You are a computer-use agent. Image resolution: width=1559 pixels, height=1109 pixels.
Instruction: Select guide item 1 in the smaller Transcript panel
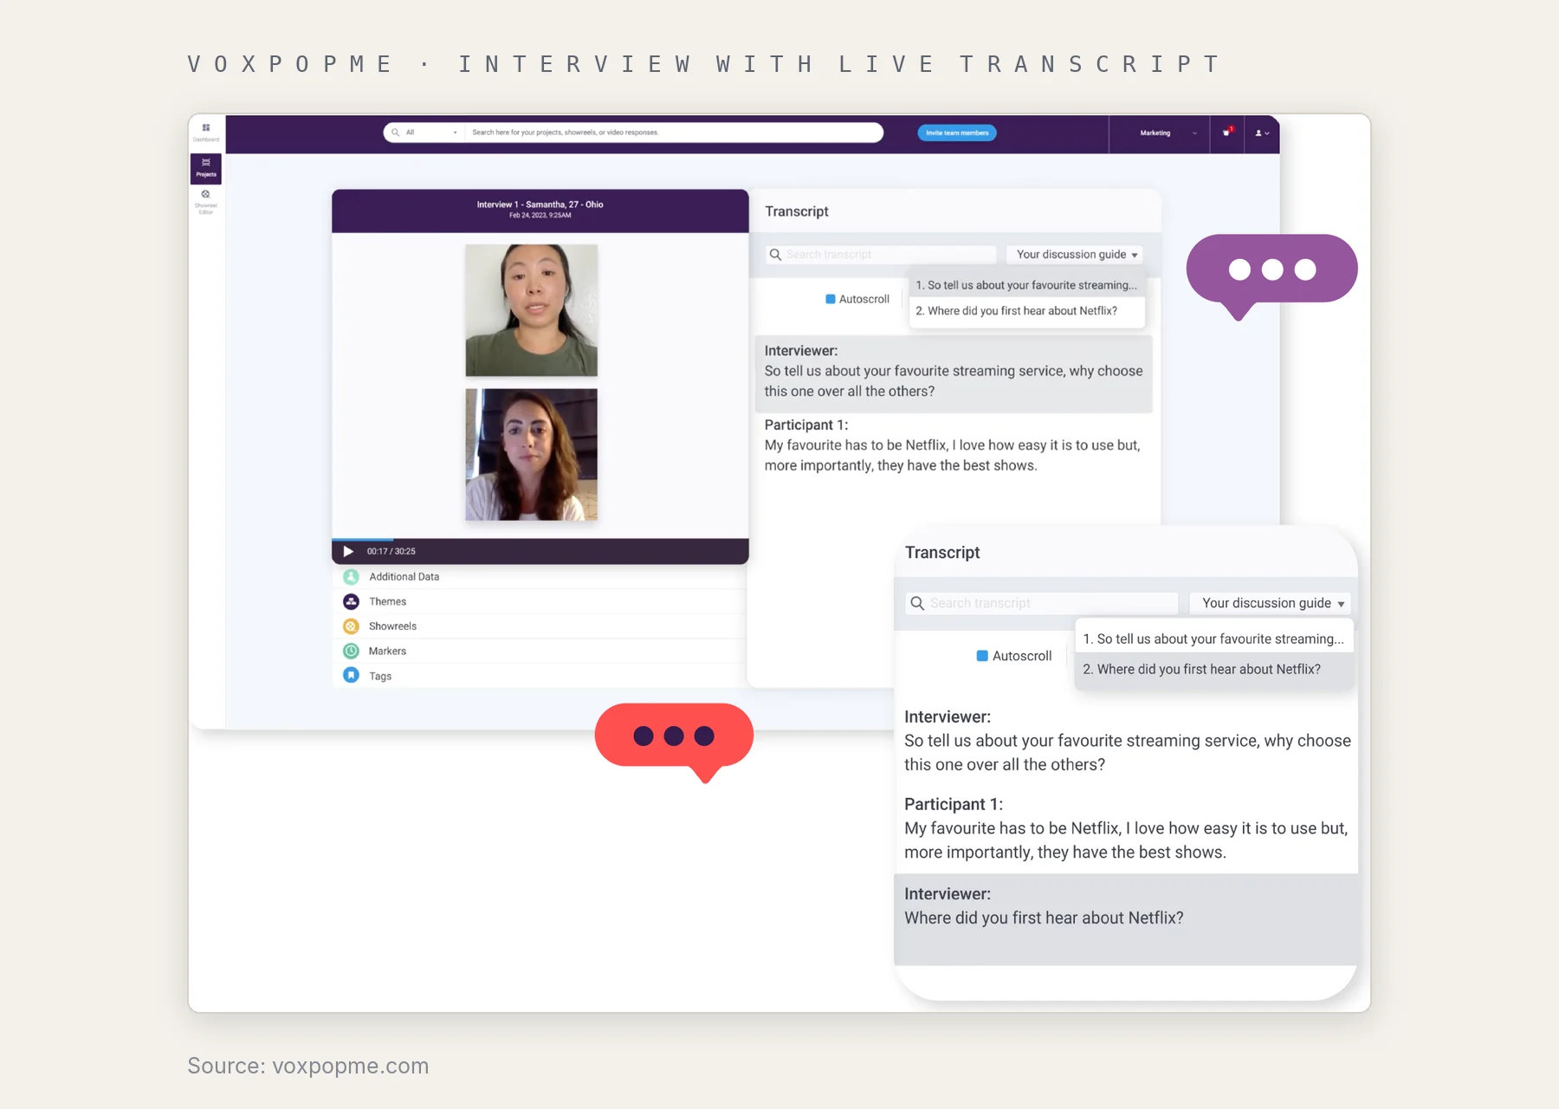[1027, 285]
